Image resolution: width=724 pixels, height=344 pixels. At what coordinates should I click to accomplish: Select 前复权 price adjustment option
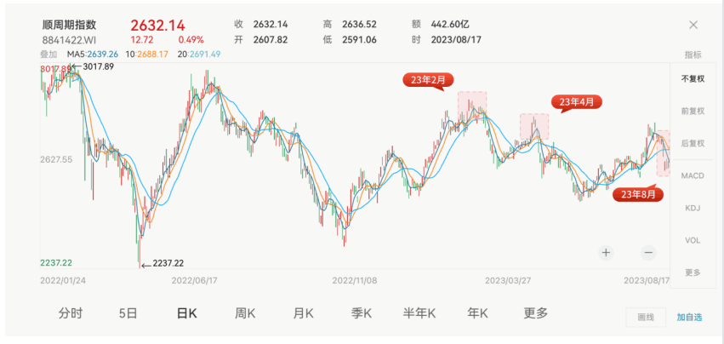click(x=692, y=111)
